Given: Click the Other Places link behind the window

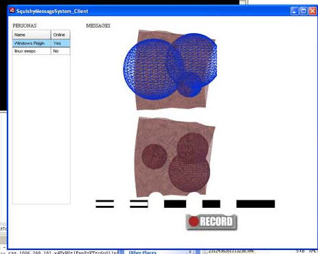Looking at the screenshot, I should pos(142,252).
